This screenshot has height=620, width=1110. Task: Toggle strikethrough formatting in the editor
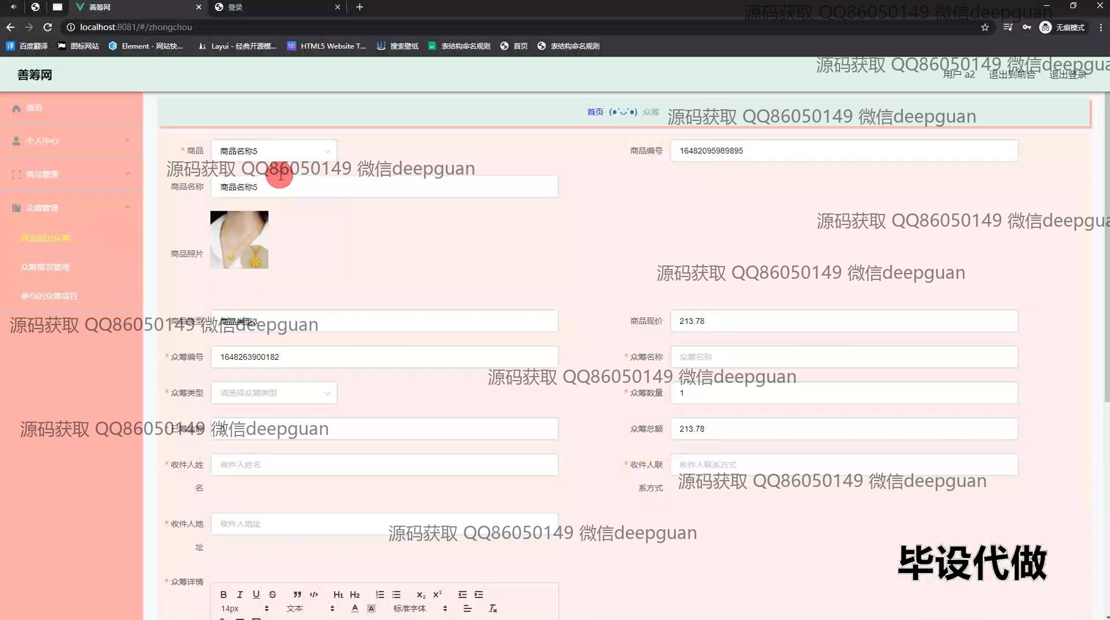272,595
